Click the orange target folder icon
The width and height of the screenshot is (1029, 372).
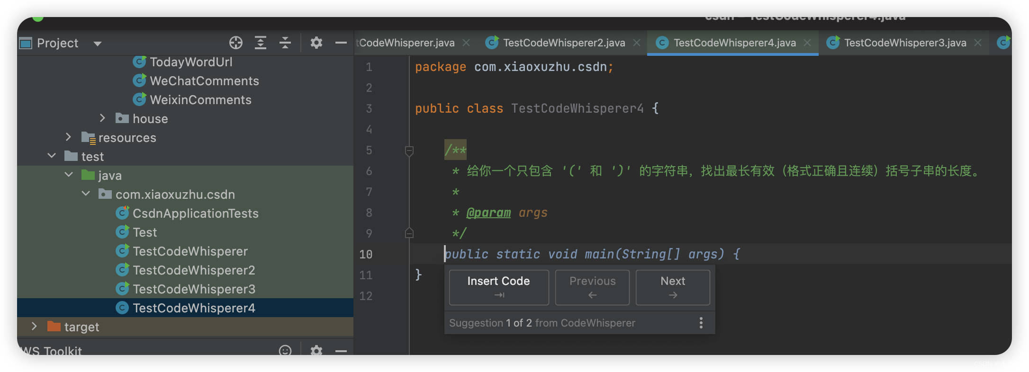tap(54, 327)
